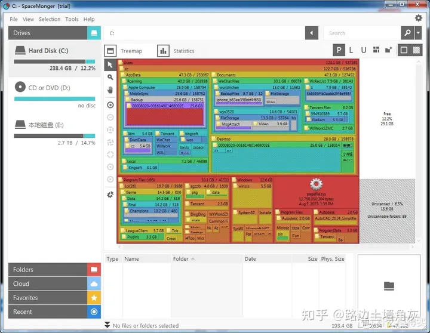This screenshot has height=333, width=430.
Task: Sort by the Folder column header
Action: pyautogui.click(x=207, y=259)
